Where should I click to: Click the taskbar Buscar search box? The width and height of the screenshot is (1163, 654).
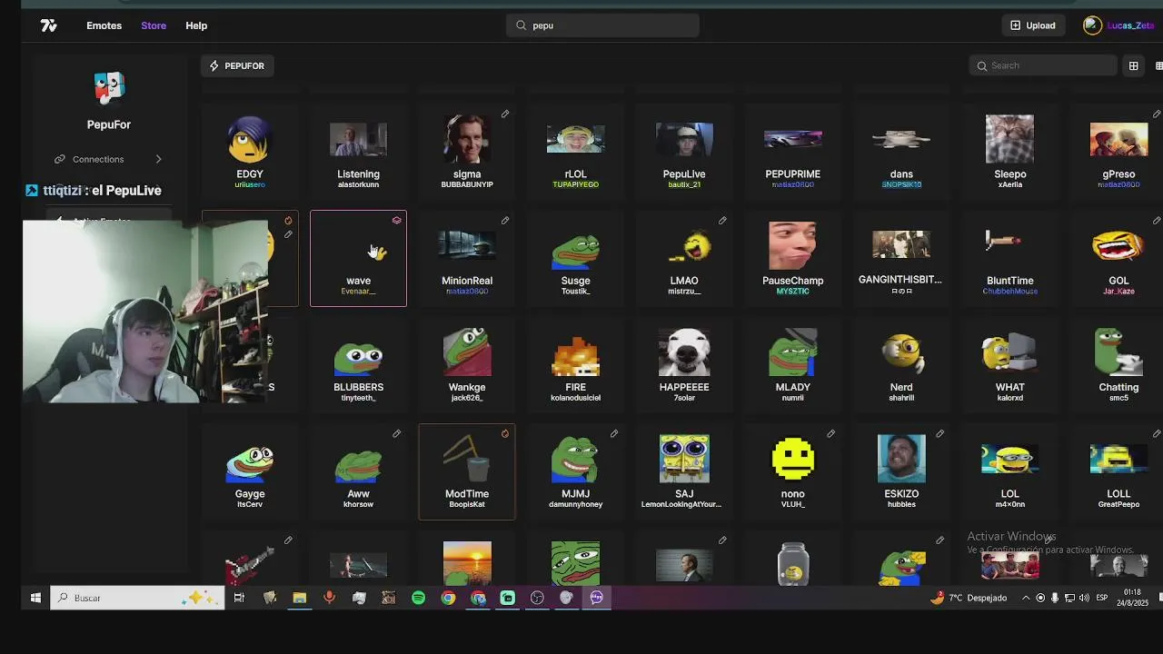(137, 598)
